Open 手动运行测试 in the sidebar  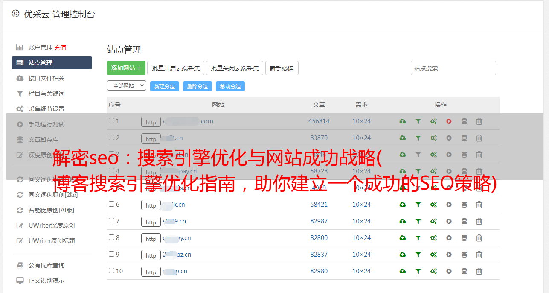[46, 124]
